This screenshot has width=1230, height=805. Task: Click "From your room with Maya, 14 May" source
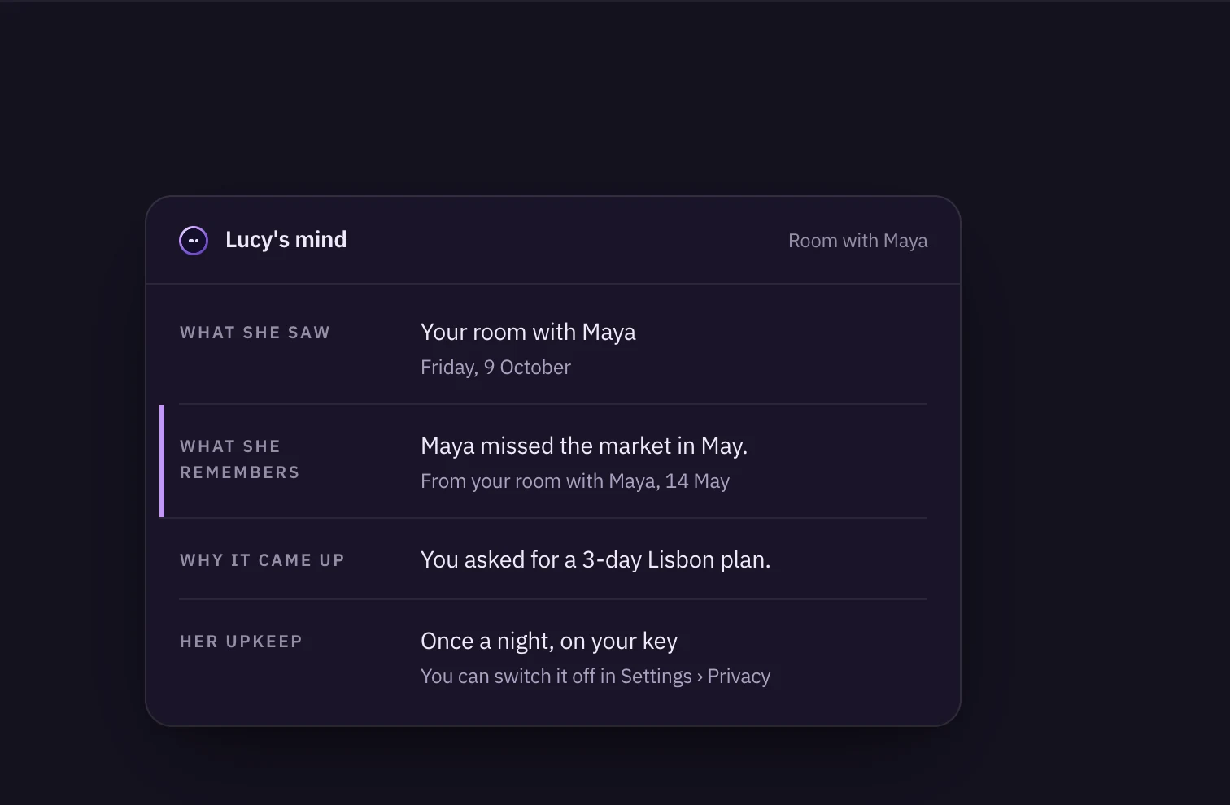(575, 481)
